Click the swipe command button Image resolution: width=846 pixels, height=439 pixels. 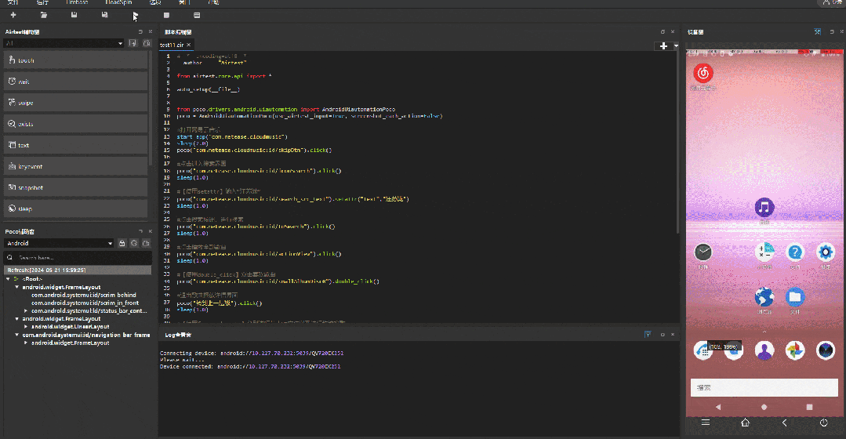click(x=26, y=103)
